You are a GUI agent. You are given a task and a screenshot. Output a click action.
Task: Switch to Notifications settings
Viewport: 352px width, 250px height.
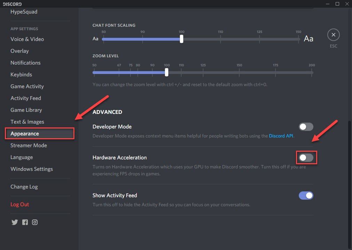pyautogui.click(x=25, y=63)
